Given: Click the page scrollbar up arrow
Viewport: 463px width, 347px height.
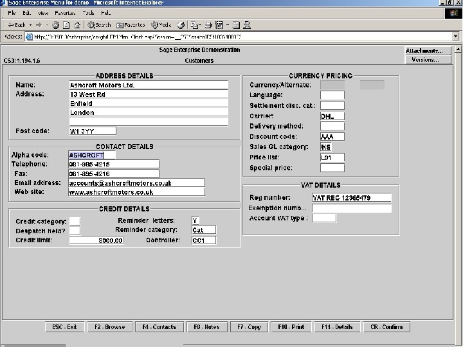Looking at the screenshot, I should 458,49.
